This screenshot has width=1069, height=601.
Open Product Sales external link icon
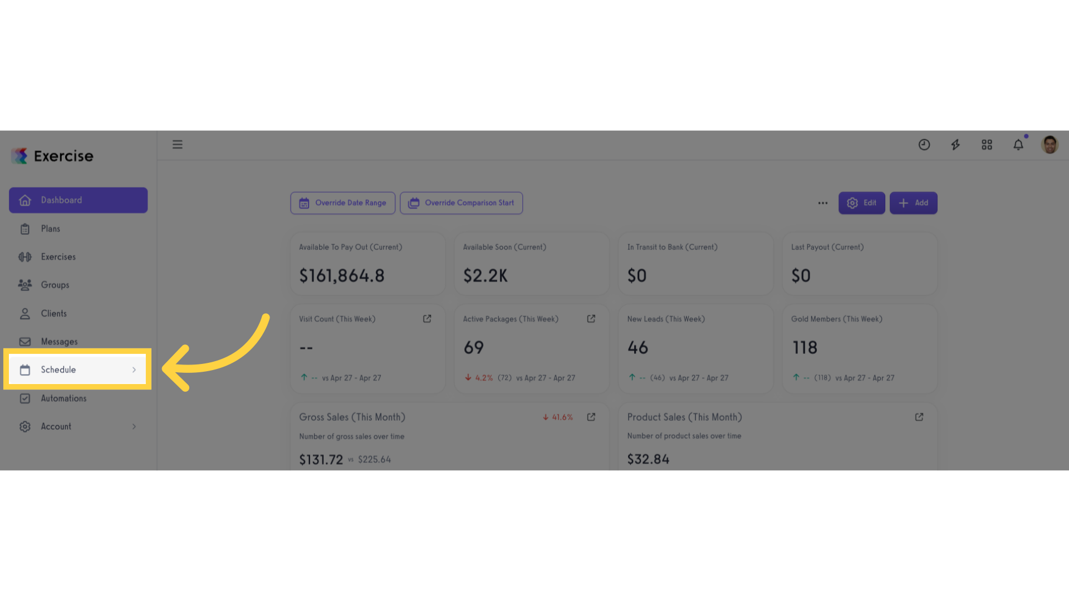click(919, 417)
